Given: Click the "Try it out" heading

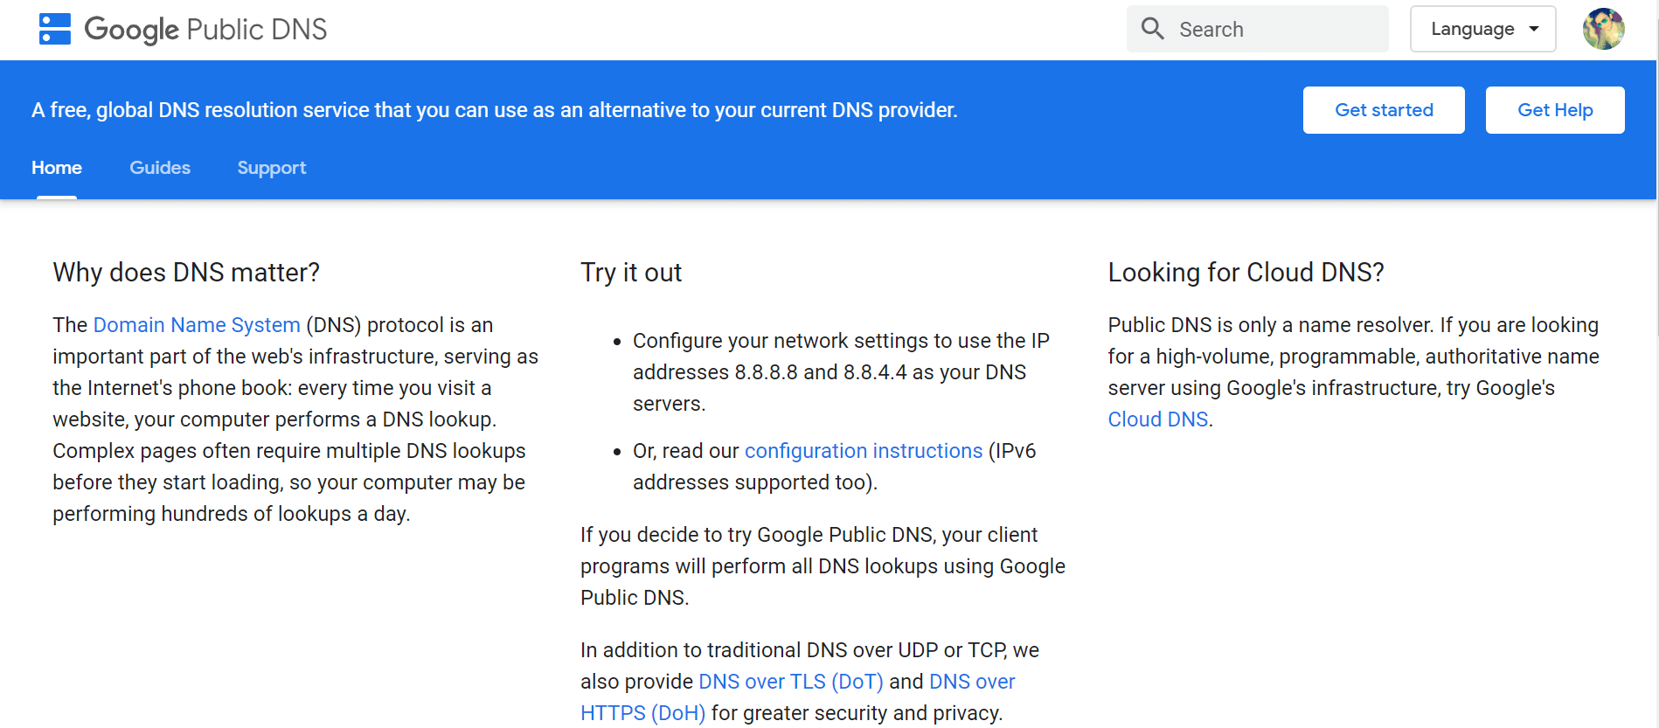Looking at the screenshot, I should click(631, 273).
